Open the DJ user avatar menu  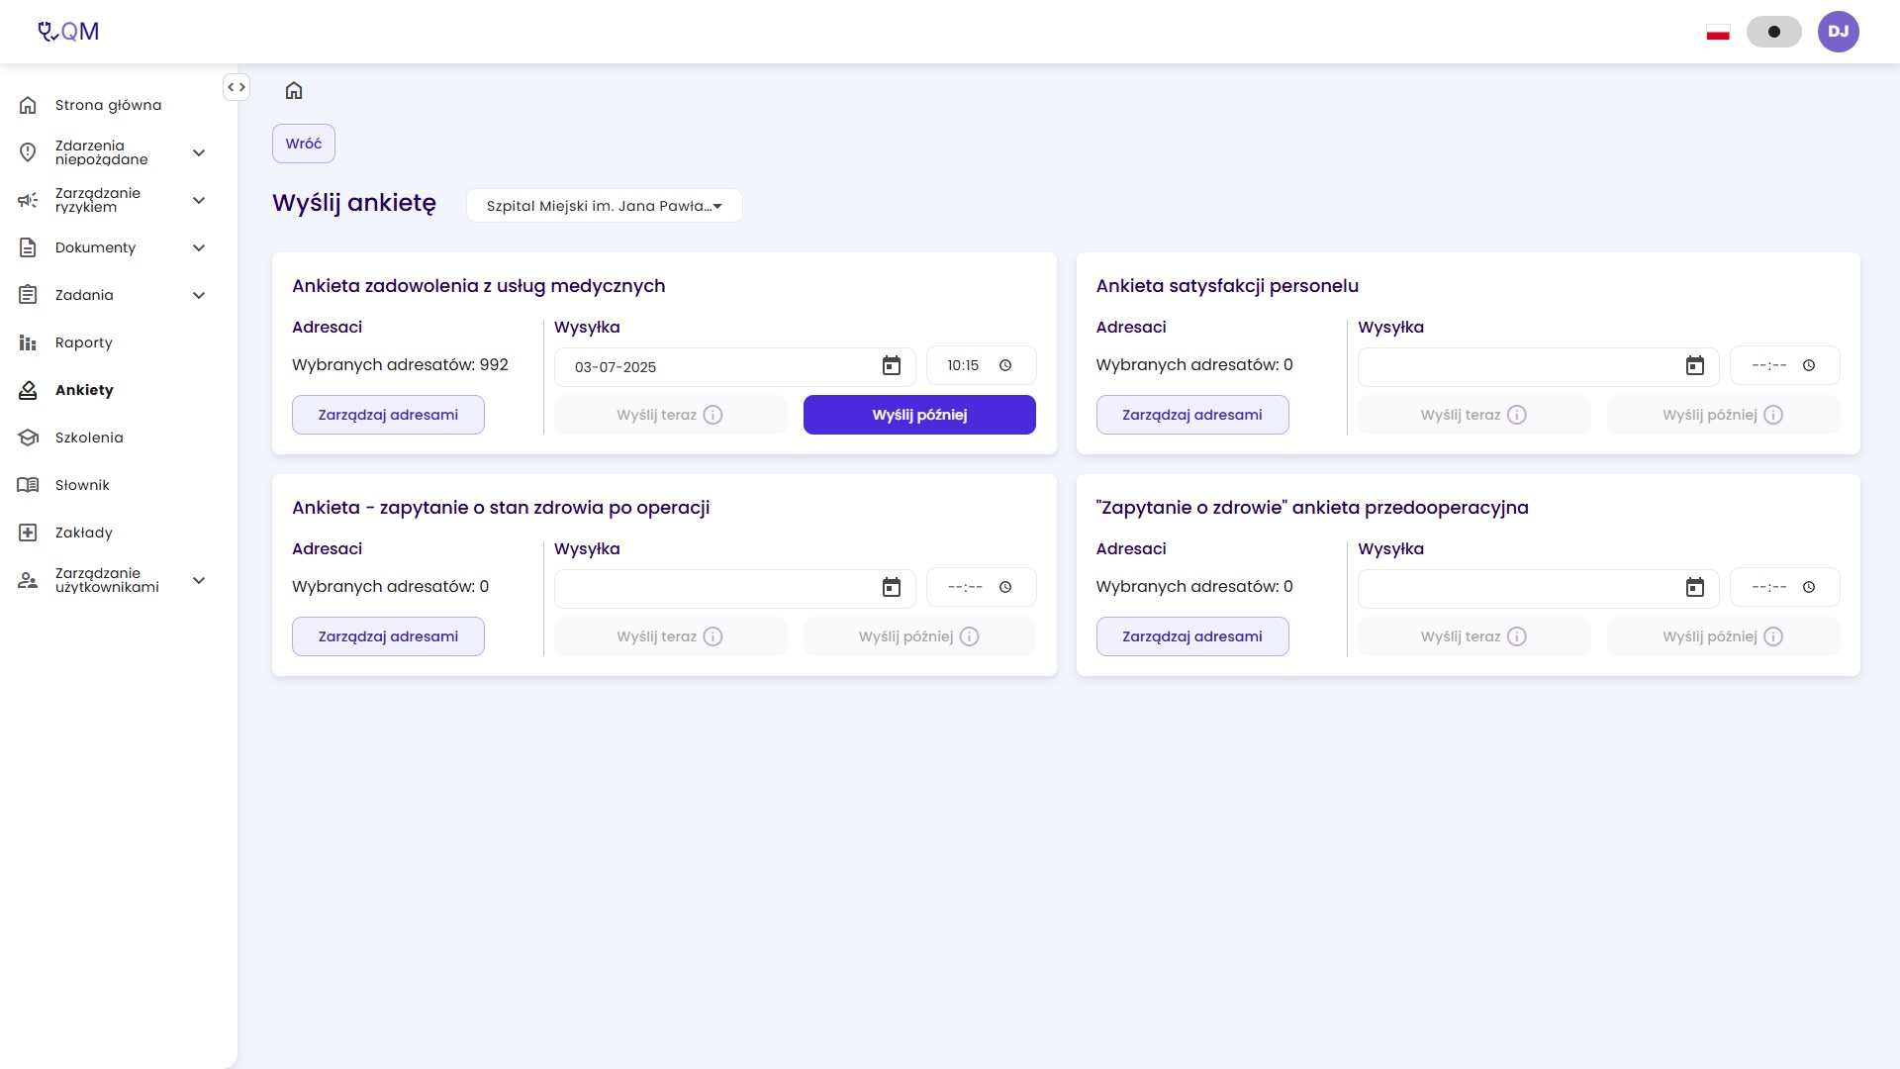coord(1838,32)
